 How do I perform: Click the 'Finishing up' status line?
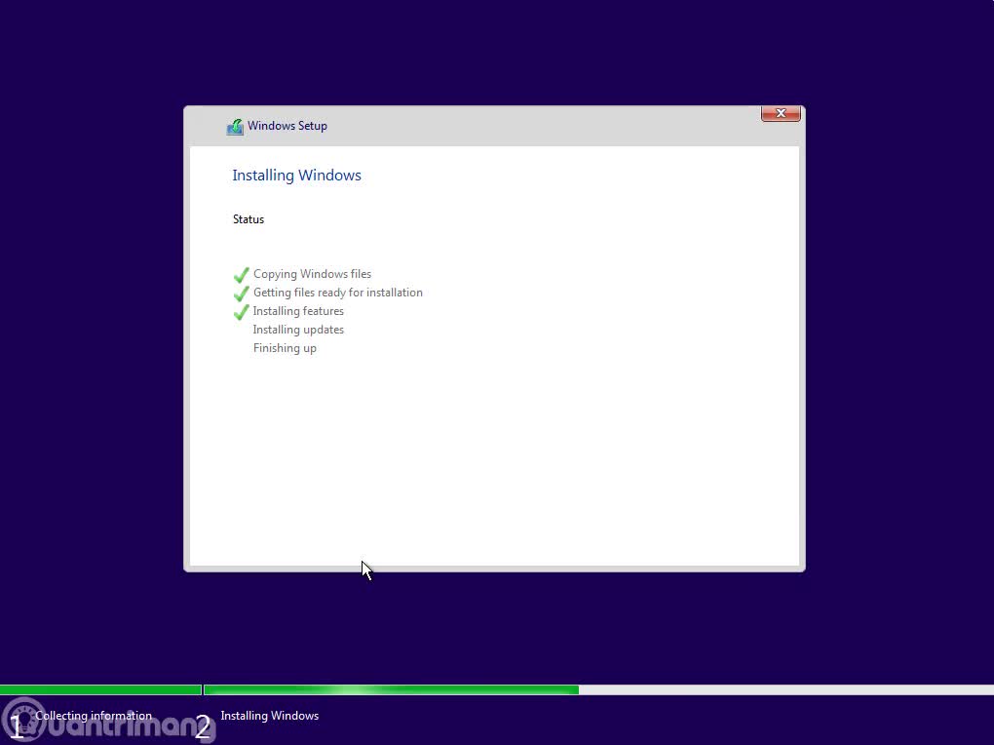pos(285,348)
